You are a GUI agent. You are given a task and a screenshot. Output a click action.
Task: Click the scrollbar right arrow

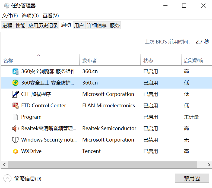point(209,165)
